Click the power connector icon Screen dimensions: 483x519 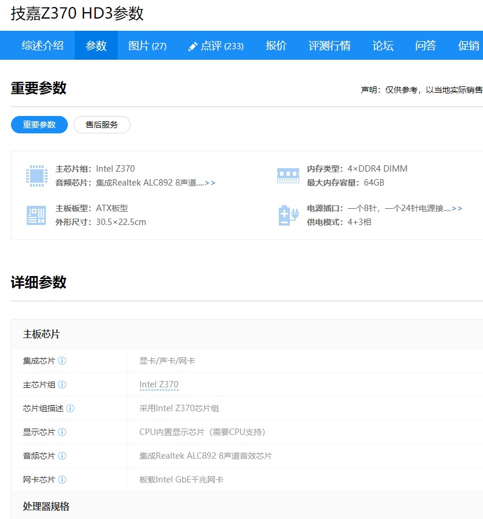(288, 215)
